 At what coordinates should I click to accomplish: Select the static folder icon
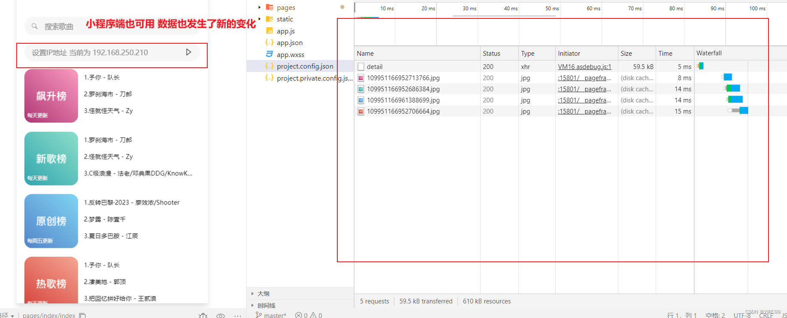pos(269,19)
